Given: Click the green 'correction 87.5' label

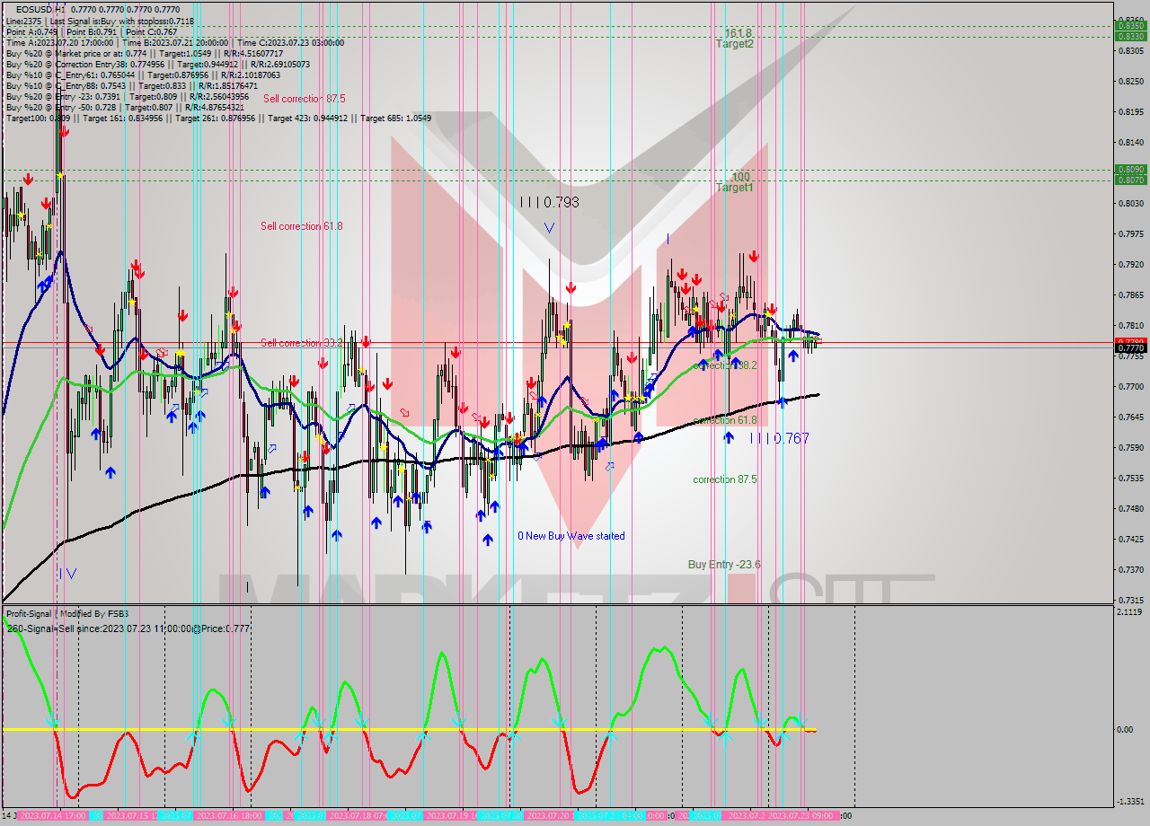Looking at the screenshot, I should click(x=725, y=479).
